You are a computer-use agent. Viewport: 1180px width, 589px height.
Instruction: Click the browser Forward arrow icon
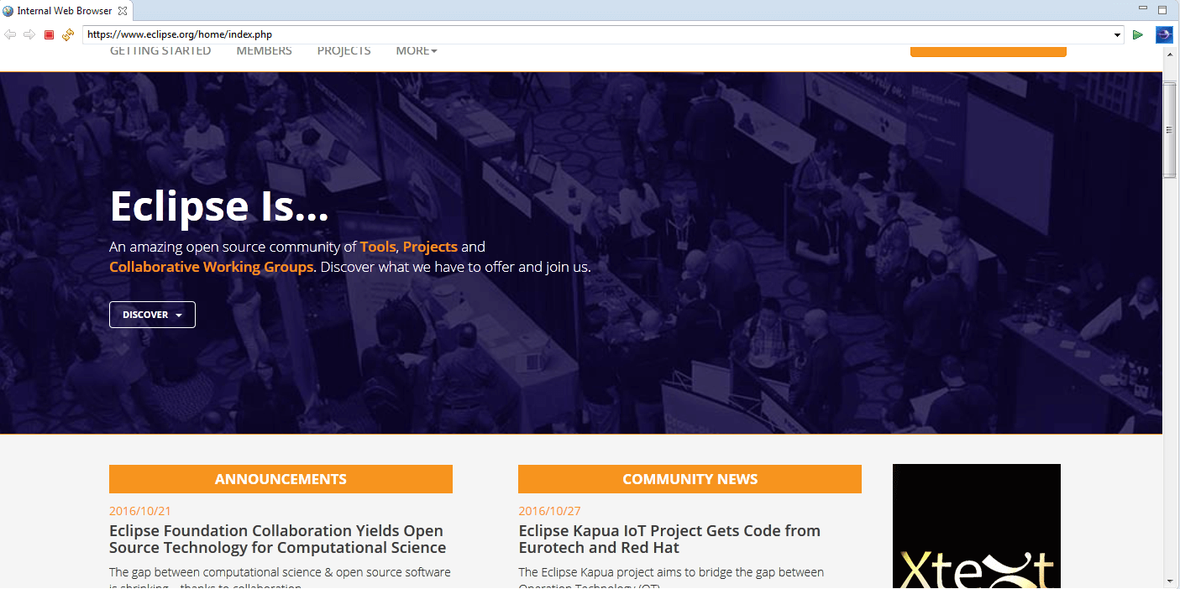(x=29, y=34)
